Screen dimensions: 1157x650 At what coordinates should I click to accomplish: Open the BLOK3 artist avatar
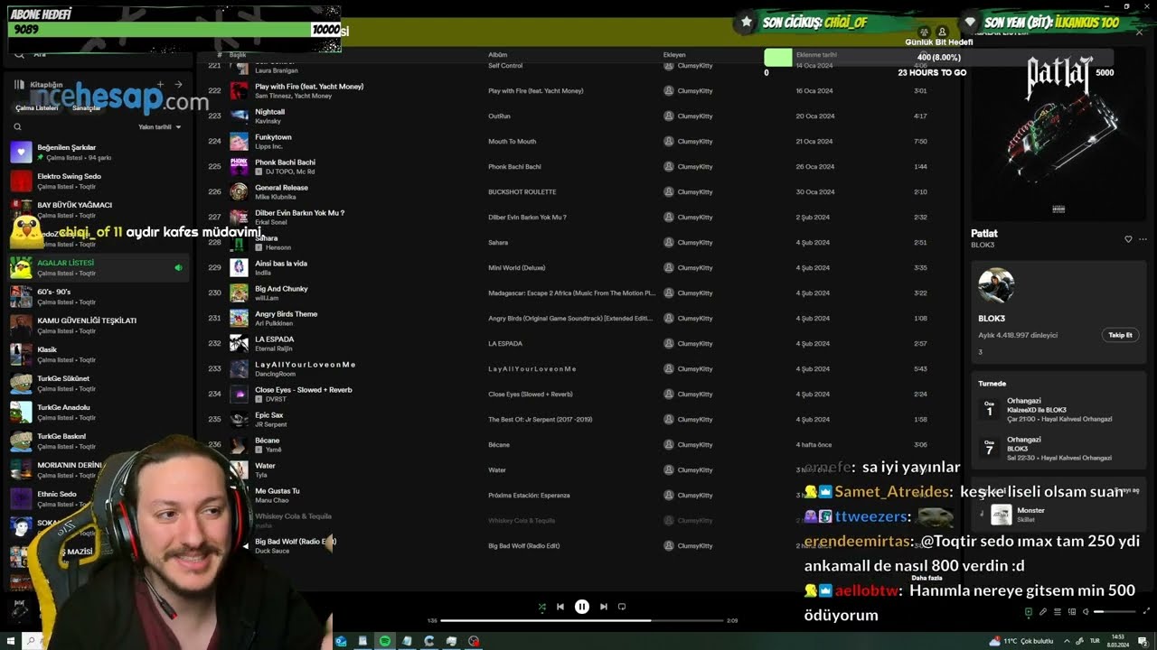(x=996, y=286)
